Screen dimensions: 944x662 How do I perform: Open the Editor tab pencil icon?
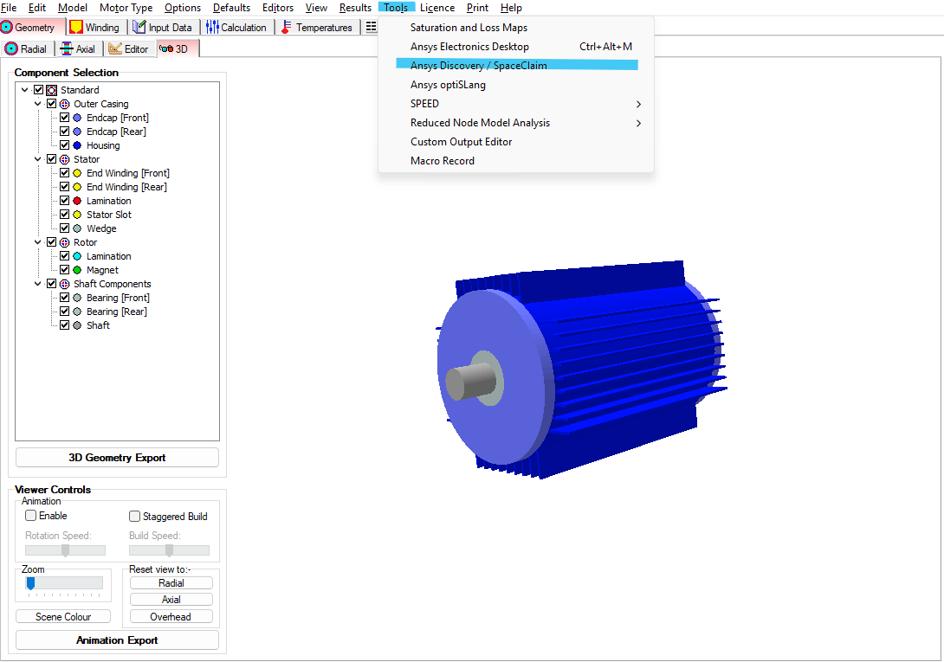coord(113,48)
